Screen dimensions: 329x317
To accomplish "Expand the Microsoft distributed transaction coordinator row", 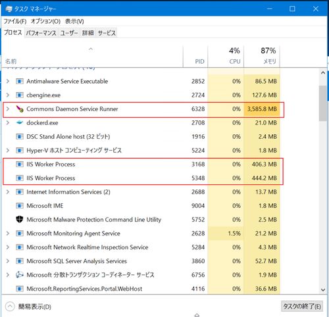I will [x=8, y=275].
